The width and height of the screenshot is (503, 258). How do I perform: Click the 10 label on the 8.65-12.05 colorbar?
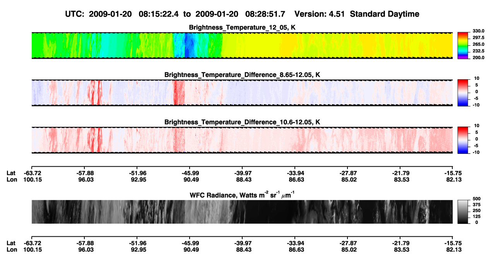pyautogui.click(x=477, y=78)
